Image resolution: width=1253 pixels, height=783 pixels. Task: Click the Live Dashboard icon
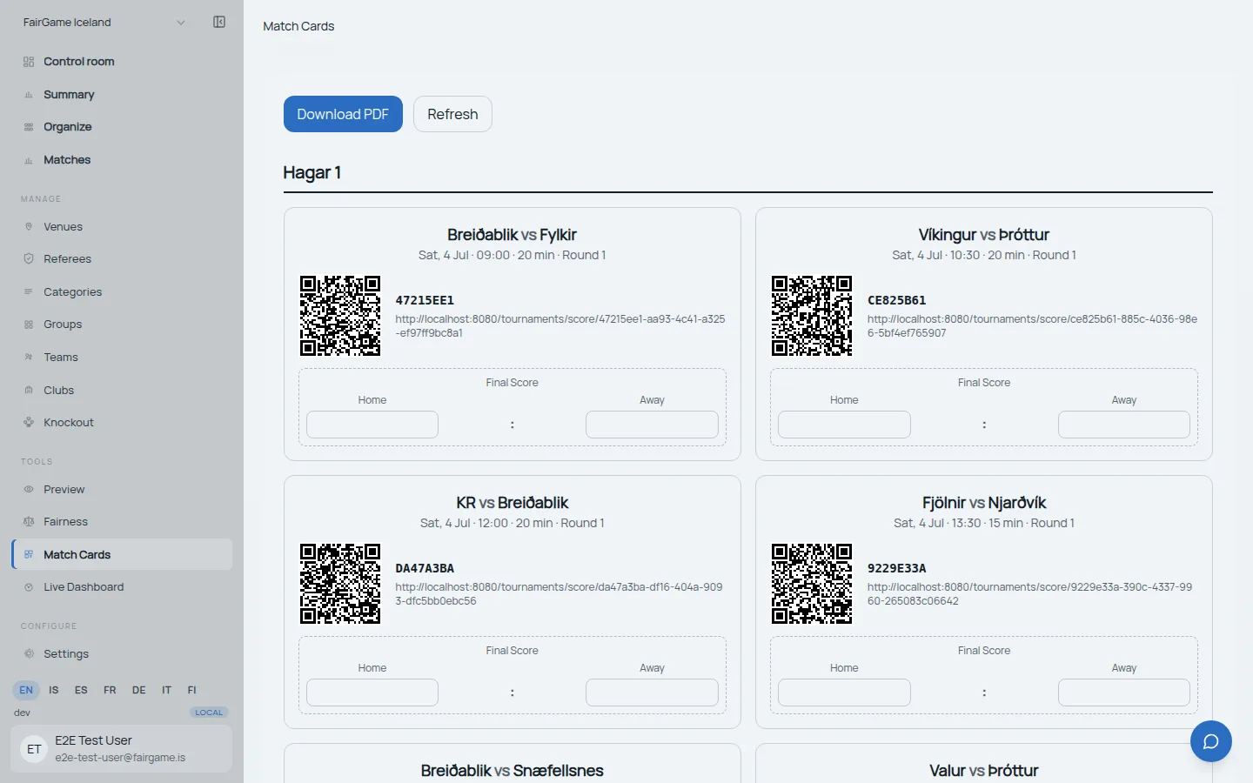29,587
